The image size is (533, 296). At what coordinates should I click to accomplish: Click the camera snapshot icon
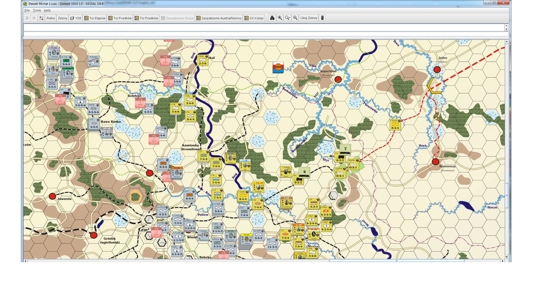[x=272, y=18]
